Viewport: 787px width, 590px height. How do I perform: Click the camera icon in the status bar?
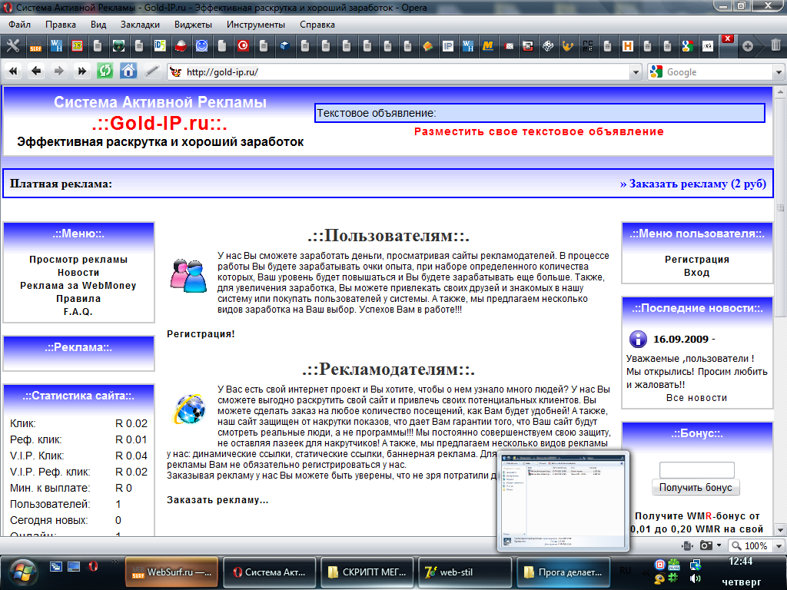(x=706, y=545)
